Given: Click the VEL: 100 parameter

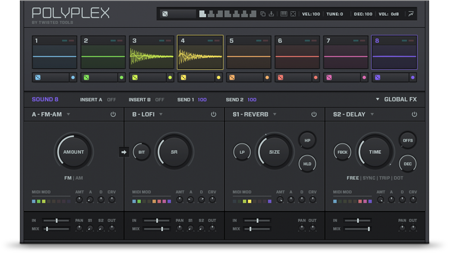Looking at the screenshot, I should pyautogui.click(x=311, y=14).
